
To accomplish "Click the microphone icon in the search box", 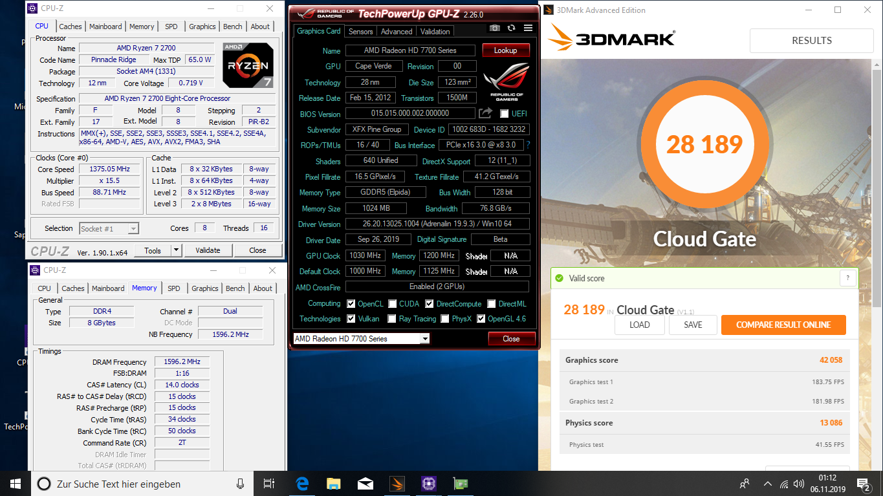I will [241, 484].
